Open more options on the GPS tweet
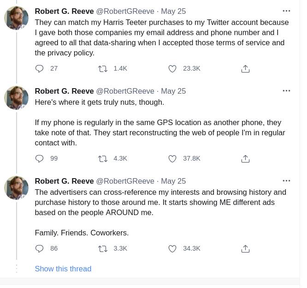Screen dimensions: 307x288 tap(286, 91)
